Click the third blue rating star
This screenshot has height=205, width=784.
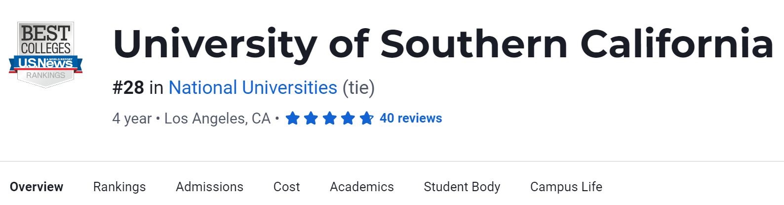[329, 119]
